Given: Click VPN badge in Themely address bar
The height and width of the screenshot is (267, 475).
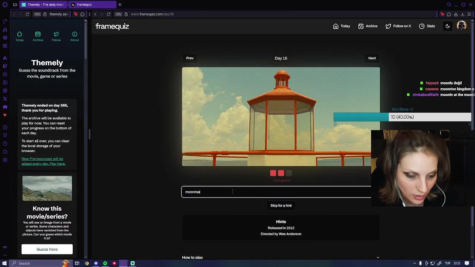Looking at the screenshot, I should pos(37,14).
